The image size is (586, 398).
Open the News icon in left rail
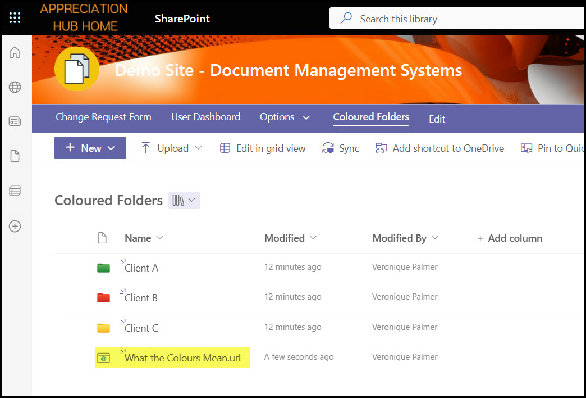coord(15,121)
